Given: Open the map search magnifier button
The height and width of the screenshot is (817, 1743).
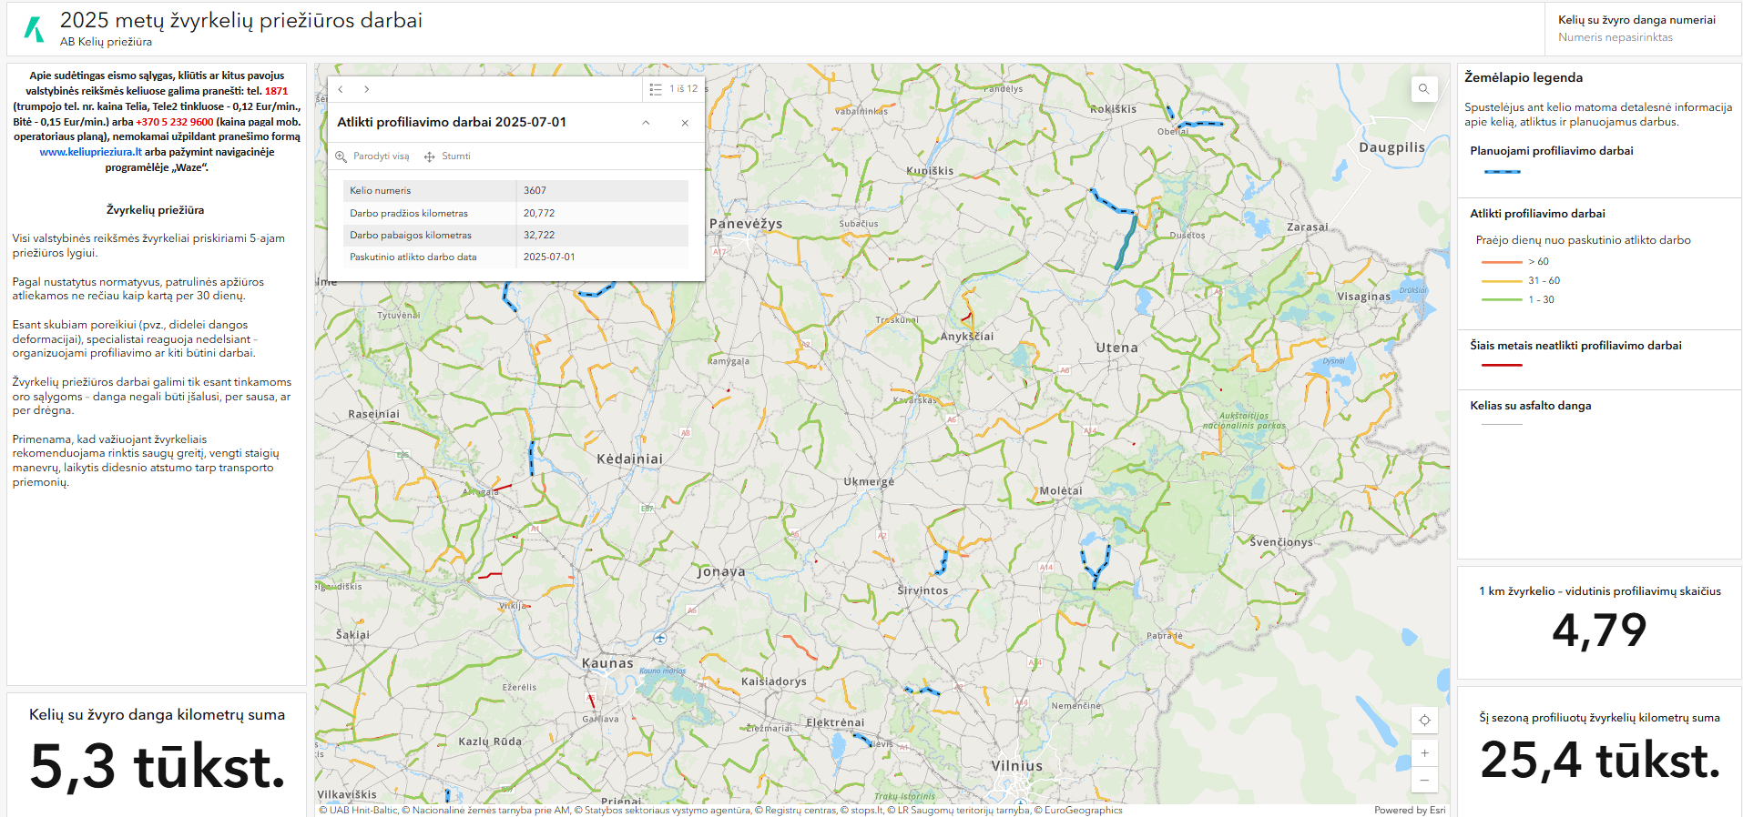Looking at the screenshot, I should (x=1423, y=89).
